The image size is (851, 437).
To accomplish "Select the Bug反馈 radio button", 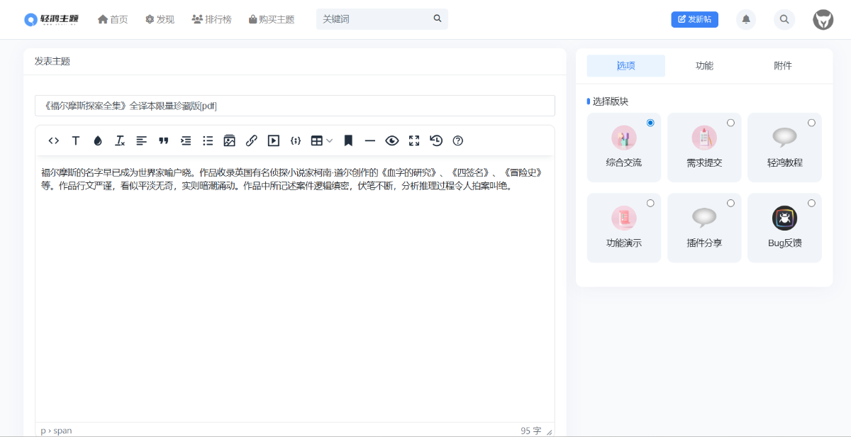I will click(811, 203).
